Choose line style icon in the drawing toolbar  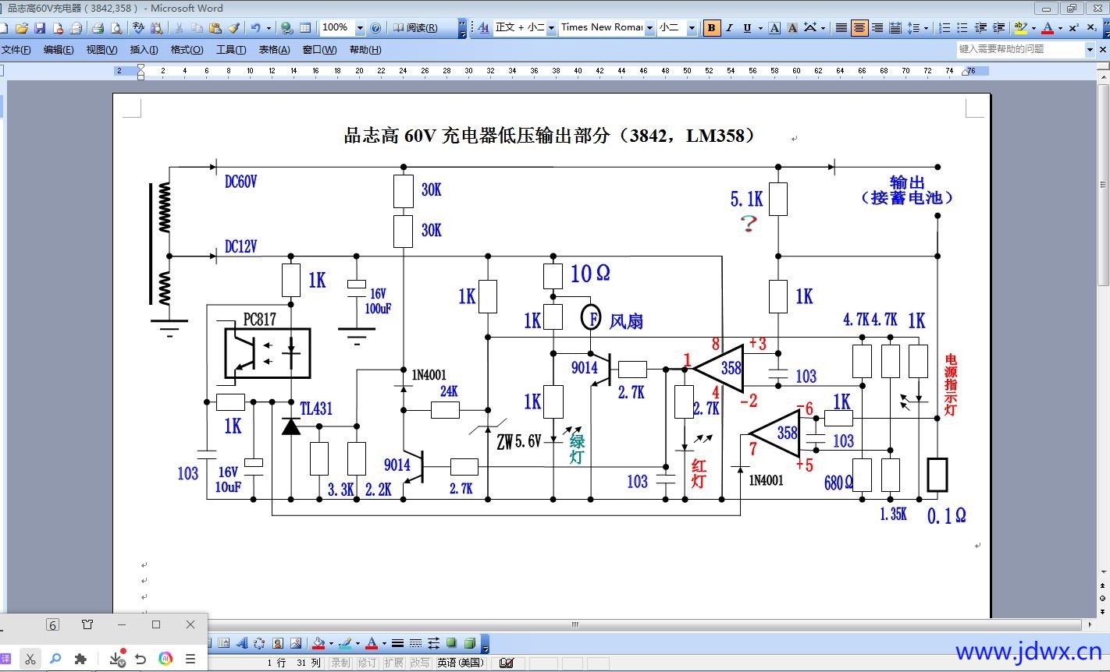tap(397, 643)
